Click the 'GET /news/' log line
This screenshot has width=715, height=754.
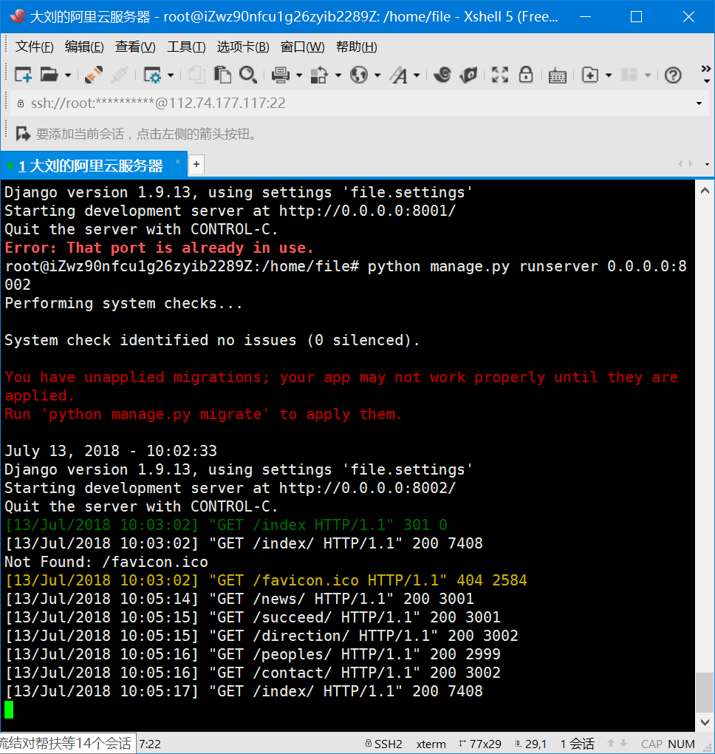239,599
